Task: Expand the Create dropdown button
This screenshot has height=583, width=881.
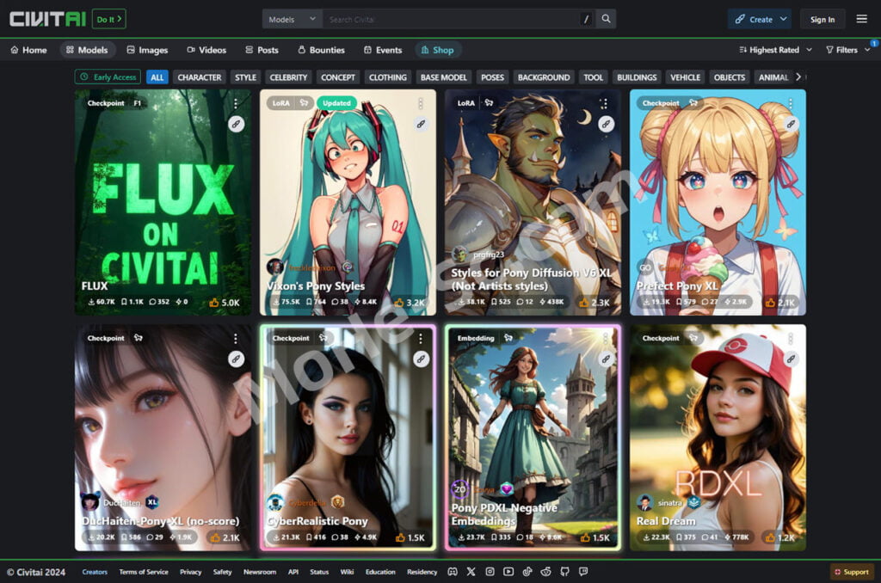Action: pos(760,19)
